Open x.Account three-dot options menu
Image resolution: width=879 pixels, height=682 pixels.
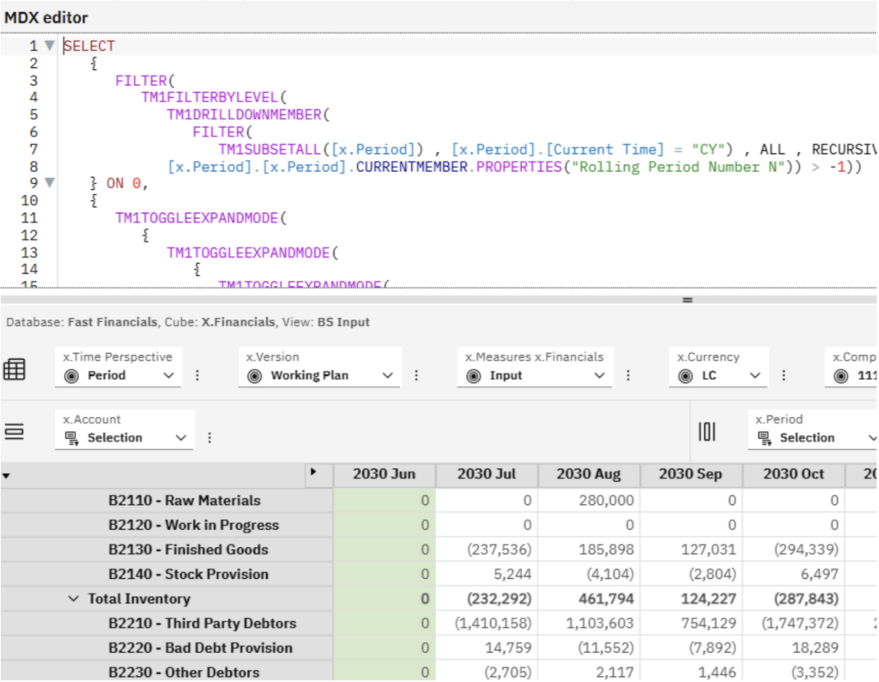tap(209, 438)
